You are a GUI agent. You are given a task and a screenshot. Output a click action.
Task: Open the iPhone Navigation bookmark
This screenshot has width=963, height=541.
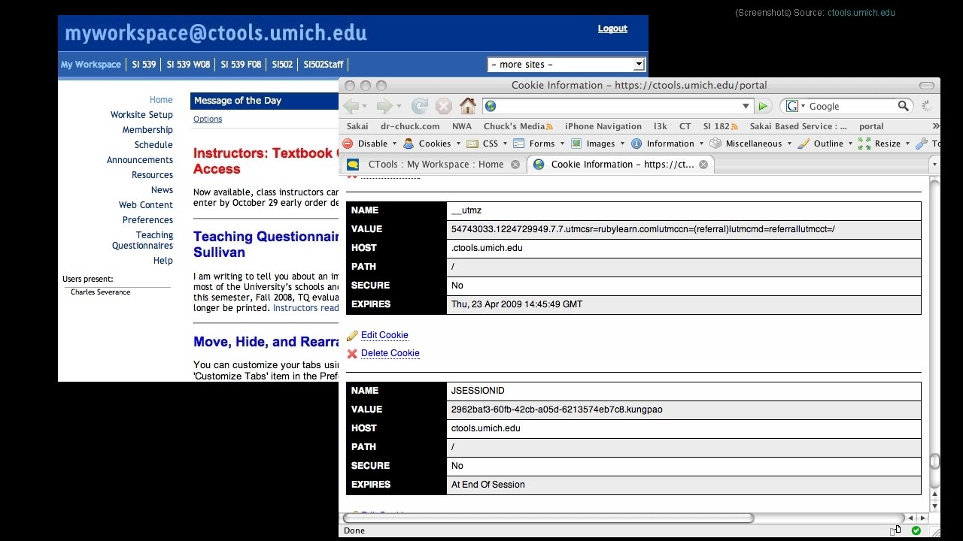tap(603, 126)
